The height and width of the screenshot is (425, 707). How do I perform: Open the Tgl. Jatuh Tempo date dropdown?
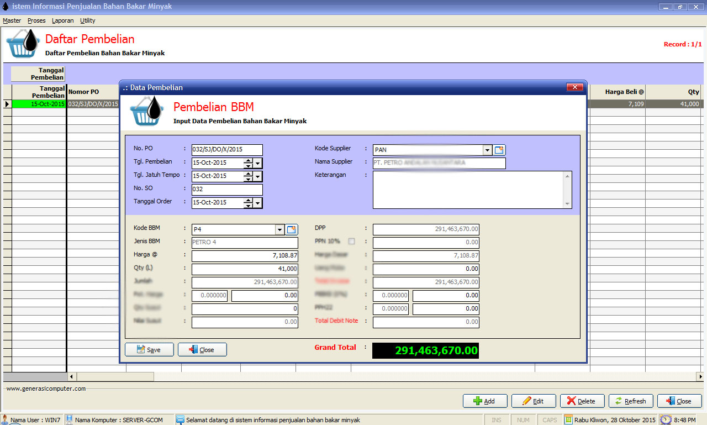pyautogui.click(x=258, y=176)
